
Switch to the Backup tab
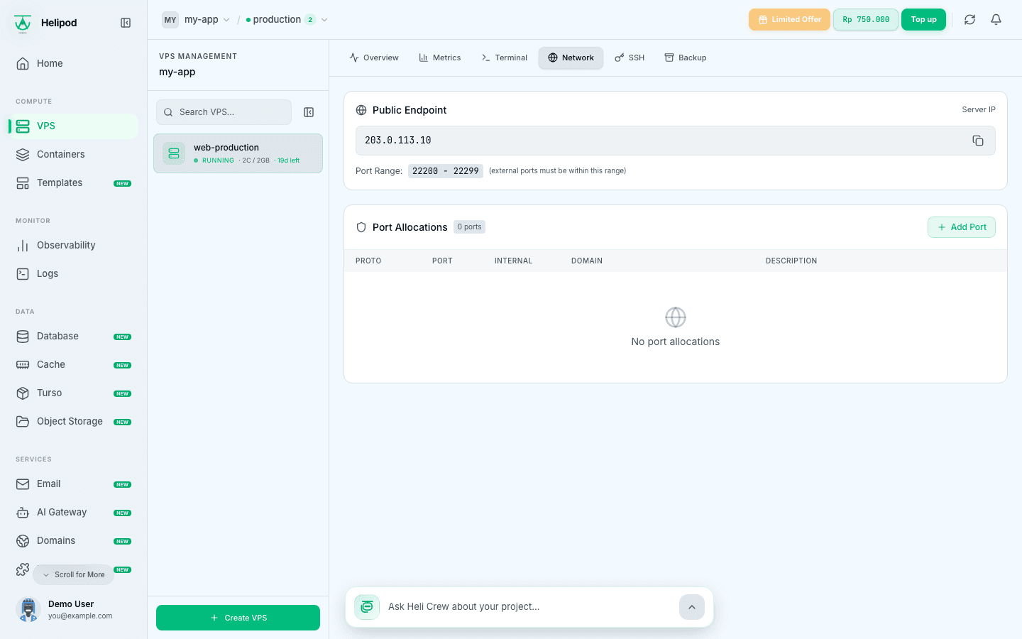click(685, 58)
